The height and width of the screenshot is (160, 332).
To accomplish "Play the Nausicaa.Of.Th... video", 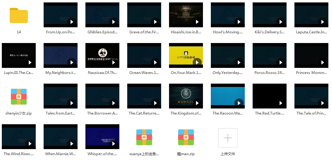I will (102, 55).
